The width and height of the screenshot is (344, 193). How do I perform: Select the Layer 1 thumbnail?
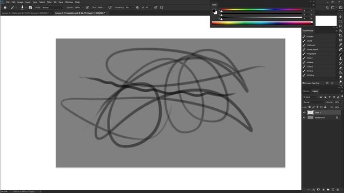tap(311, 113)
